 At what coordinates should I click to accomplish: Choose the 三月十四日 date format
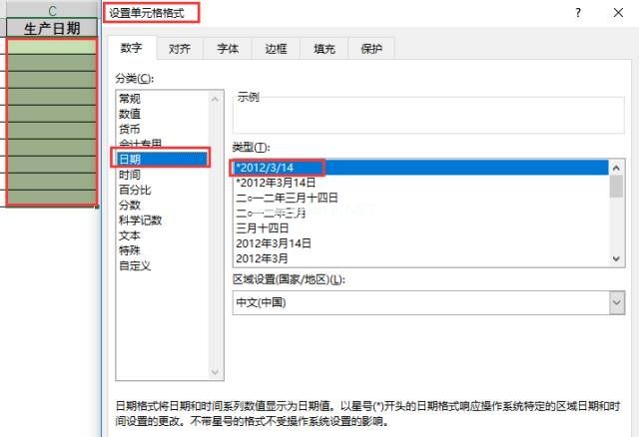pyautogui.click(x=263, y=227)
